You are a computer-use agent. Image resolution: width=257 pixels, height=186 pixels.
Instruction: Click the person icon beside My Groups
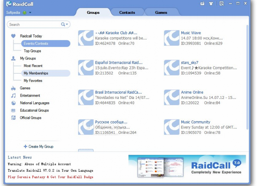13,58
